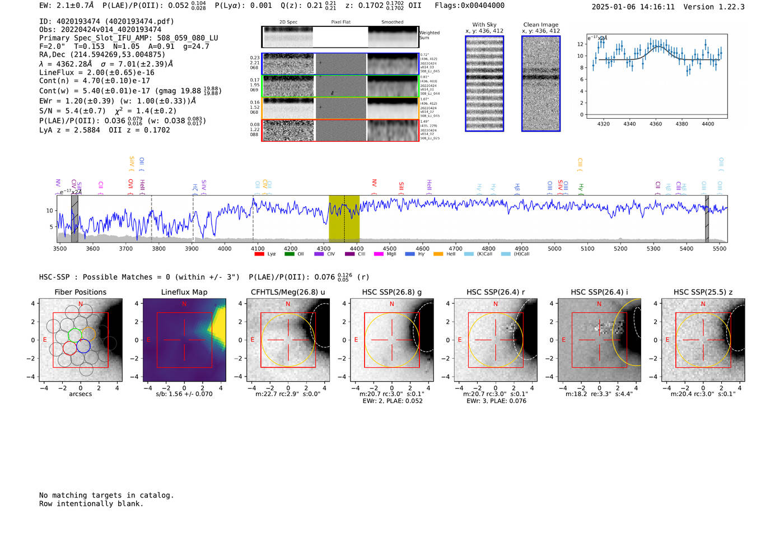Click the blue fiber circle in Fiber Positions

pos(83,346)
